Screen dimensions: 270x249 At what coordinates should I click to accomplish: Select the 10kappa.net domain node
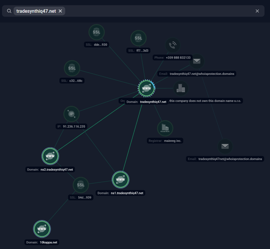click(x=42, y=229)
